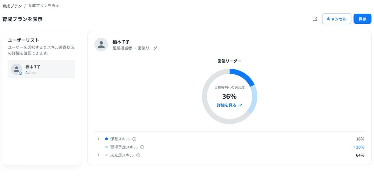Expand the 保有スキル row
The width and height of the screenshot is (374, 176).
pyautogui.click(x=99, y=139)
